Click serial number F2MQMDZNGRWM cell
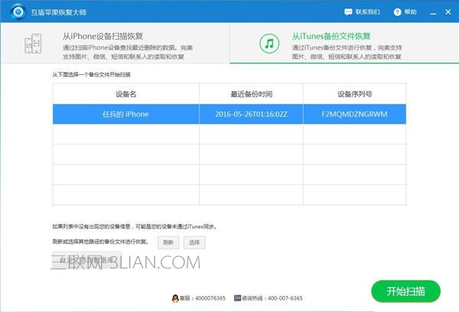Viewport: 459px width, 312px height. tap(354, 114)
